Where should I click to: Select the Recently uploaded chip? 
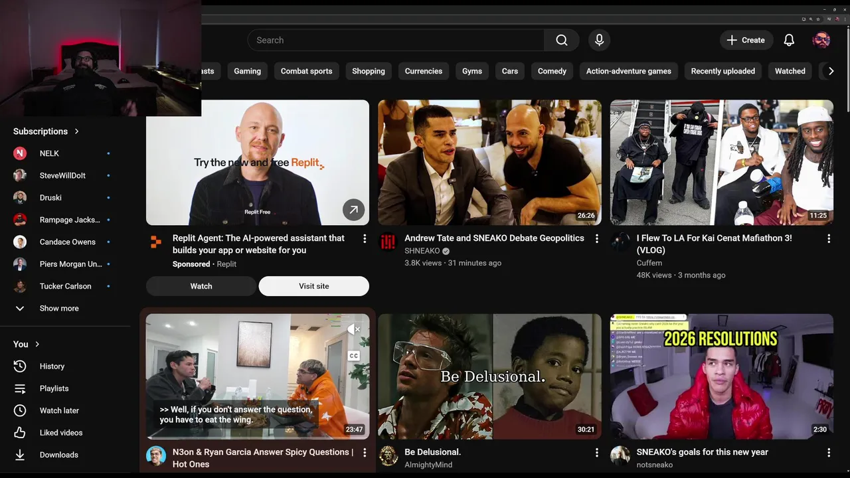click(722, 71)
